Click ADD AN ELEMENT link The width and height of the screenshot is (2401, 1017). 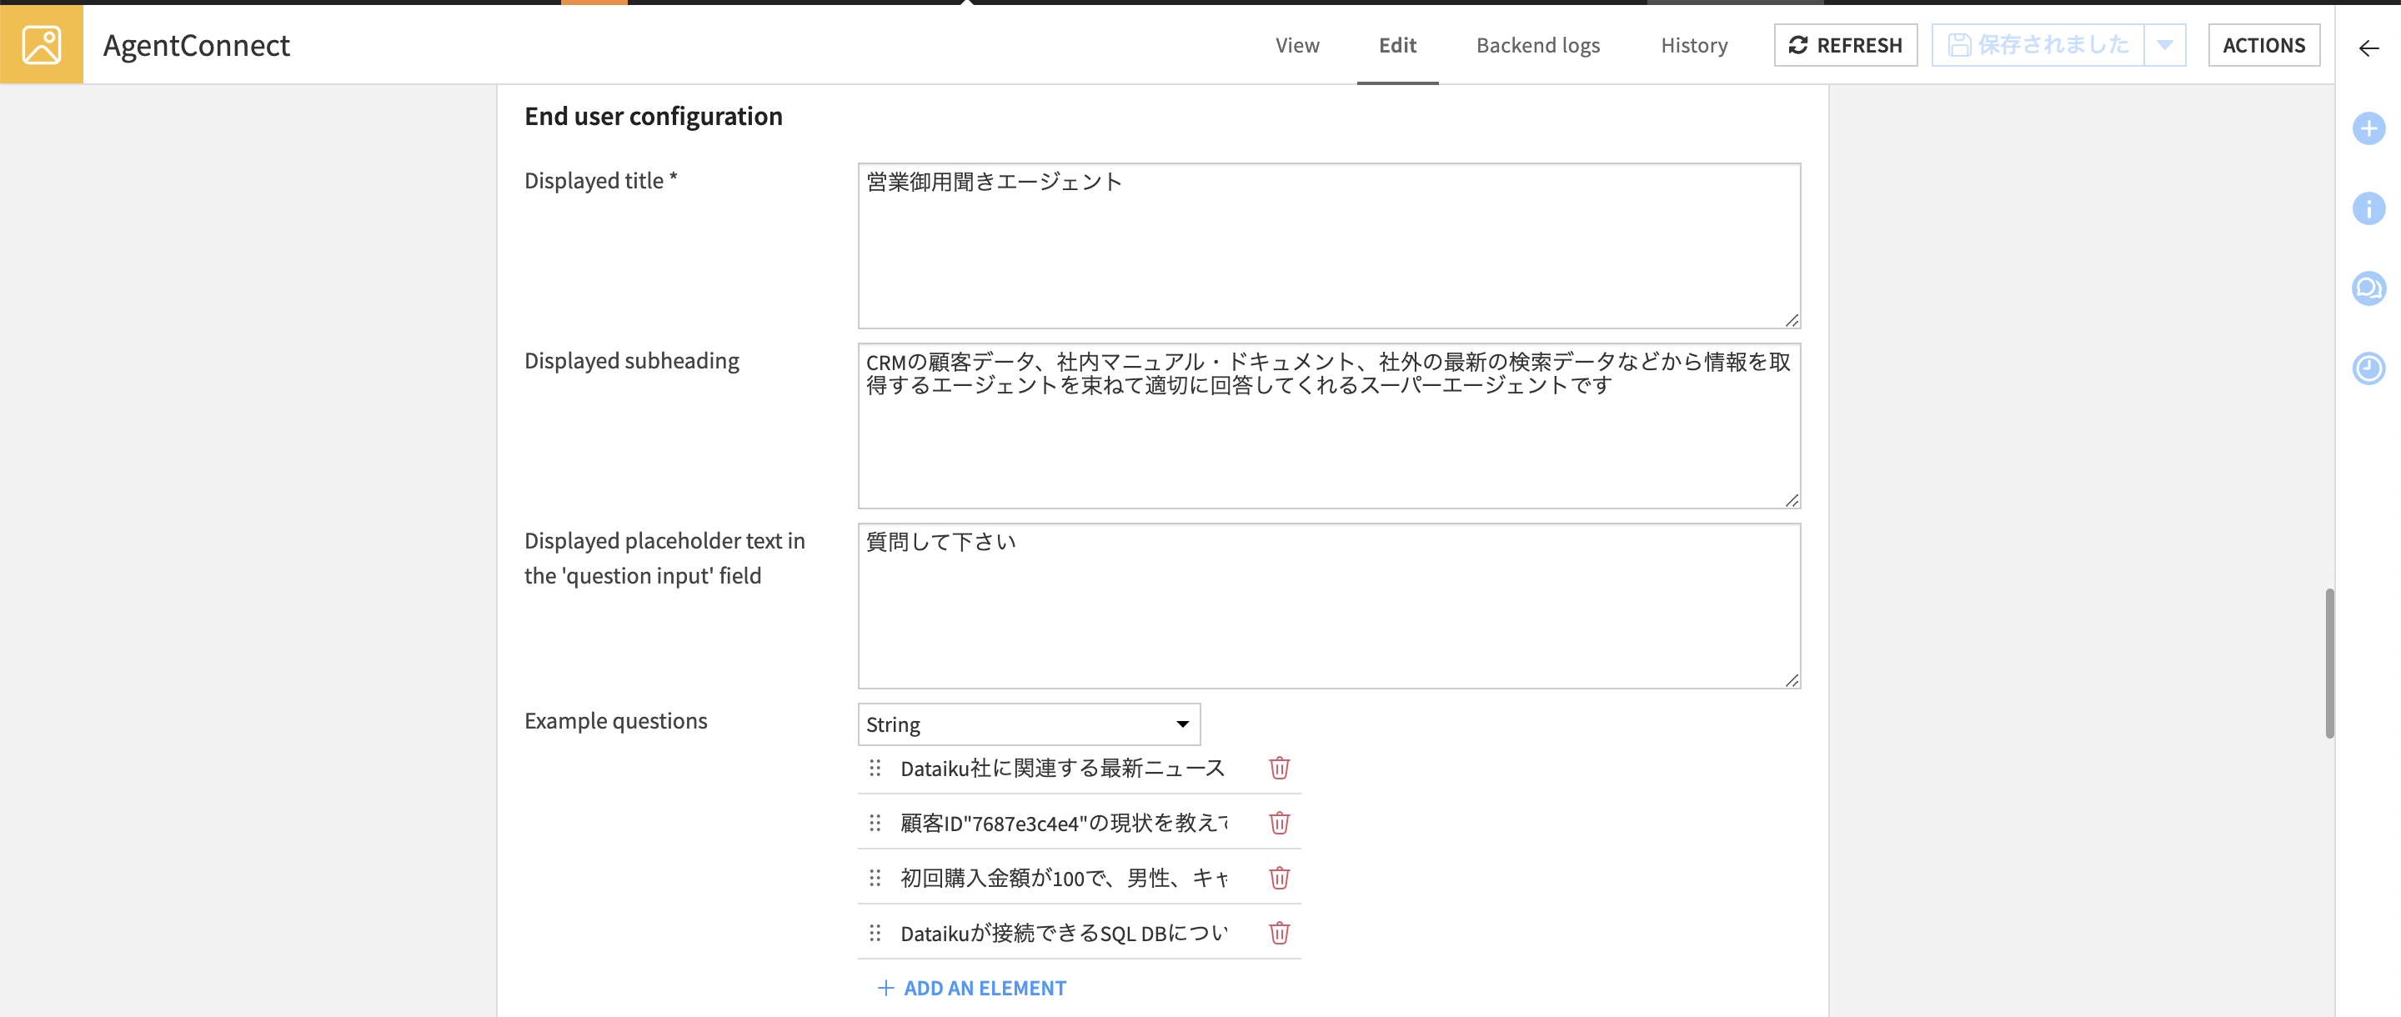pyautogui.click(x=971, y=988)
